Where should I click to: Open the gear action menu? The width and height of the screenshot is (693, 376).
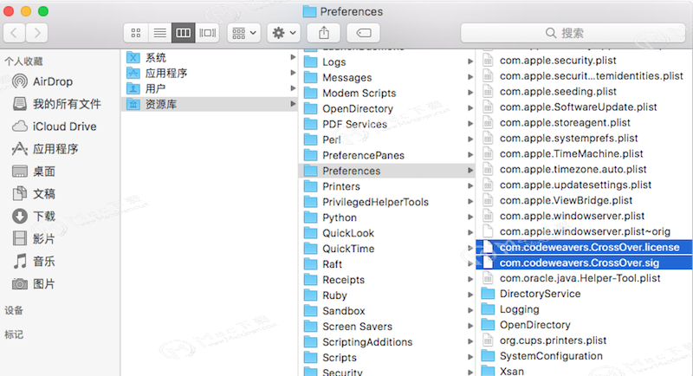(284, 33)
